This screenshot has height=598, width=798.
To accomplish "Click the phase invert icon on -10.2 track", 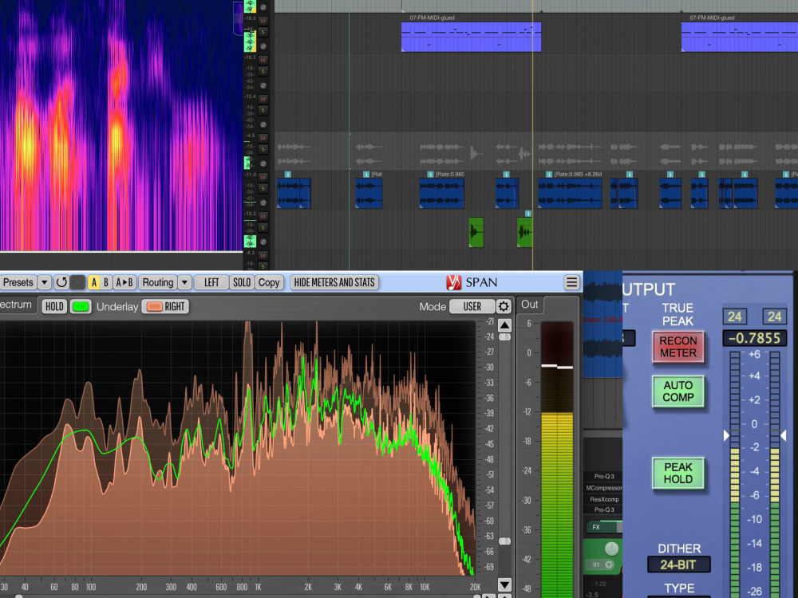I will (263, 242).
